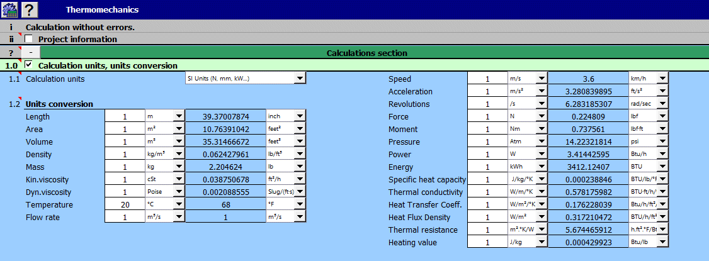
Task: Uncheck Calculation units, units conversion checkbox
Action: click(29, 65)
